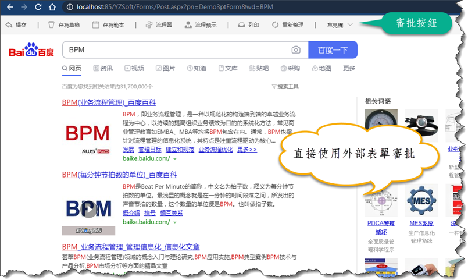This screenshot has height=280, width=468.
Task: Switch to the 知道 tab
Action: 197,69
